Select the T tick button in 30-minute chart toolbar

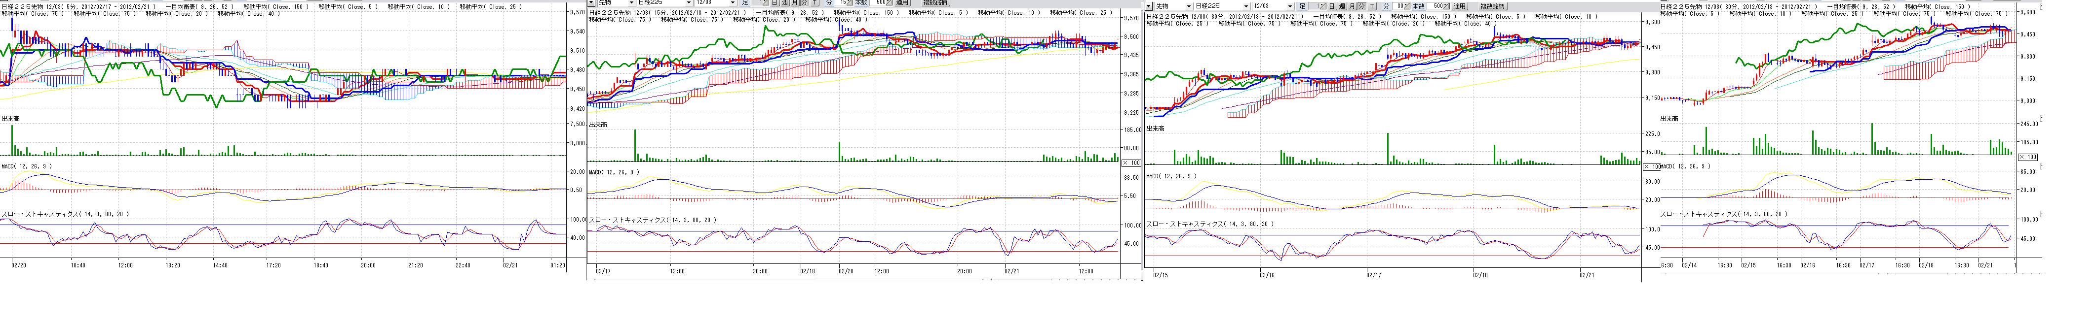click(x=1372, y=6)
